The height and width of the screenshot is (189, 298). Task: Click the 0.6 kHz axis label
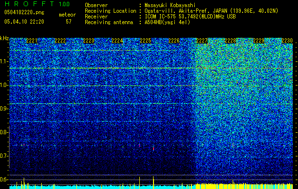(3, 180)
